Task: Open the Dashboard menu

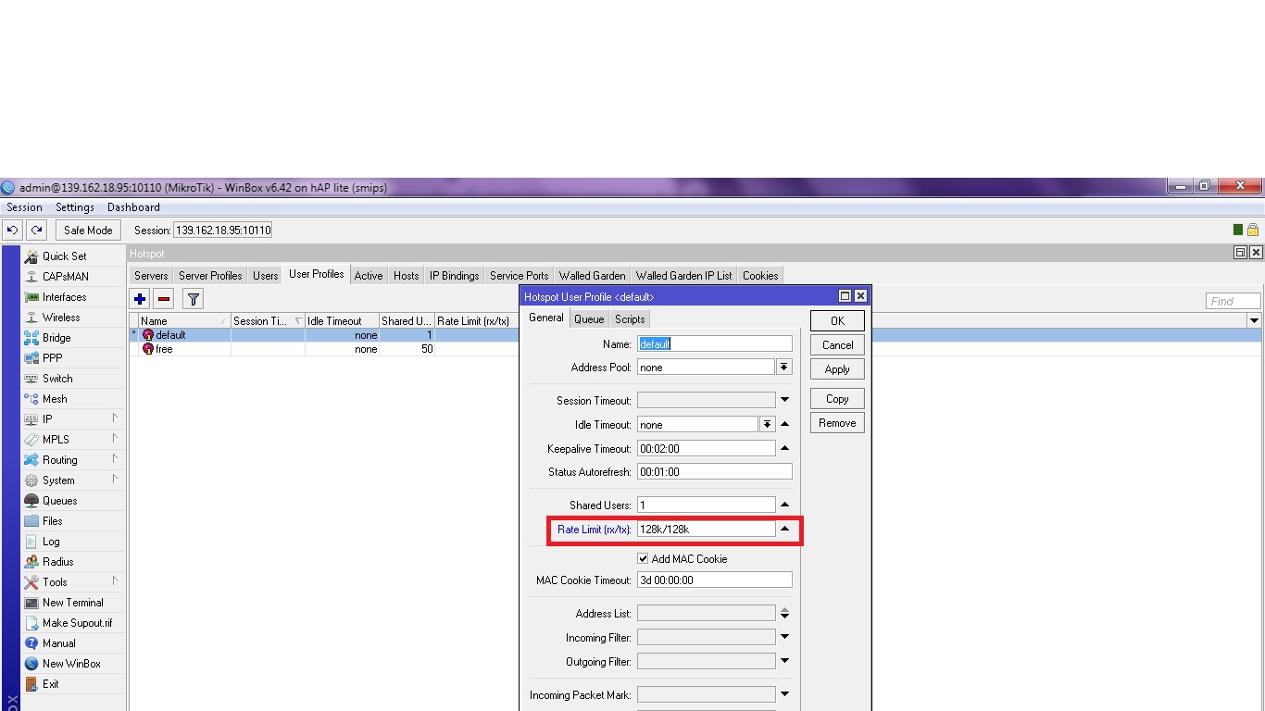Action: (133, 207)
